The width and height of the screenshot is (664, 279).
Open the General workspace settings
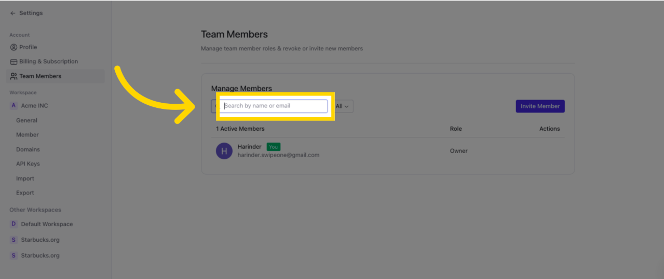pyautogui.click(x=26, y=120)
